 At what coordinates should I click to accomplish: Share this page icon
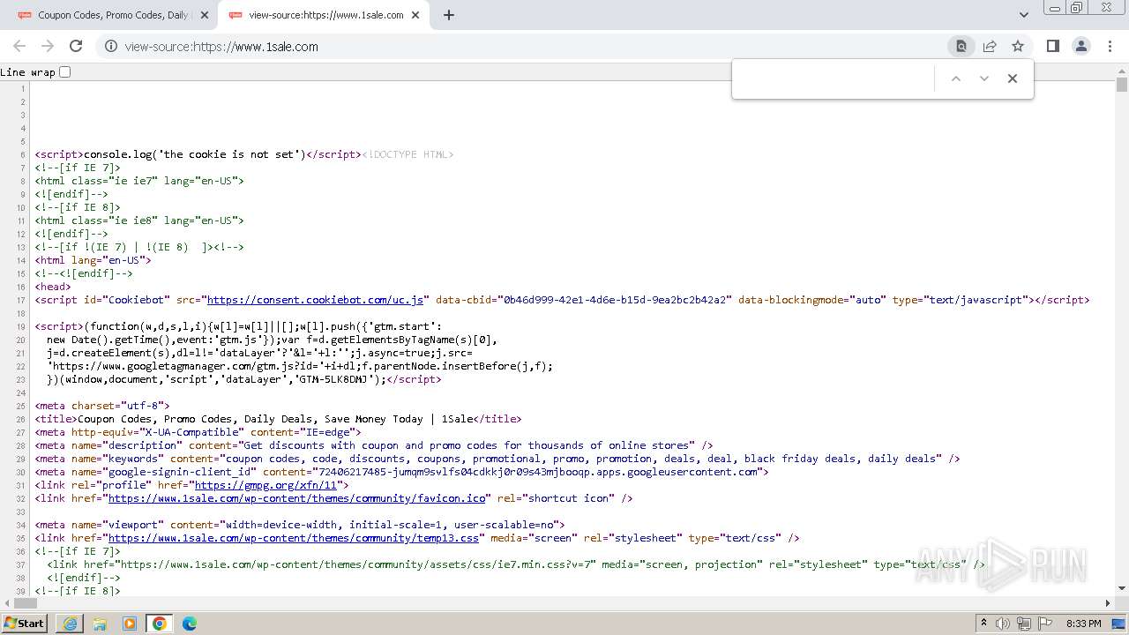click(990, 46)
